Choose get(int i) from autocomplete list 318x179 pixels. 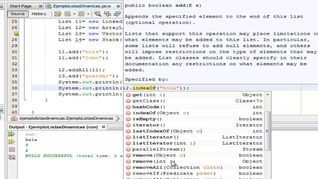pyautogui.click(x=194, y=95)
